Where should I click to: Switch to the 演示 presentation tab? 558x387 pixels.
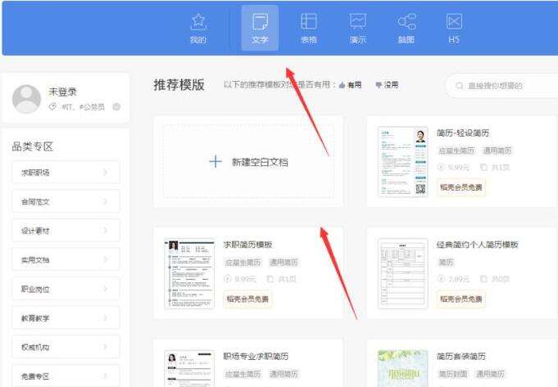(x=357, y=29)
